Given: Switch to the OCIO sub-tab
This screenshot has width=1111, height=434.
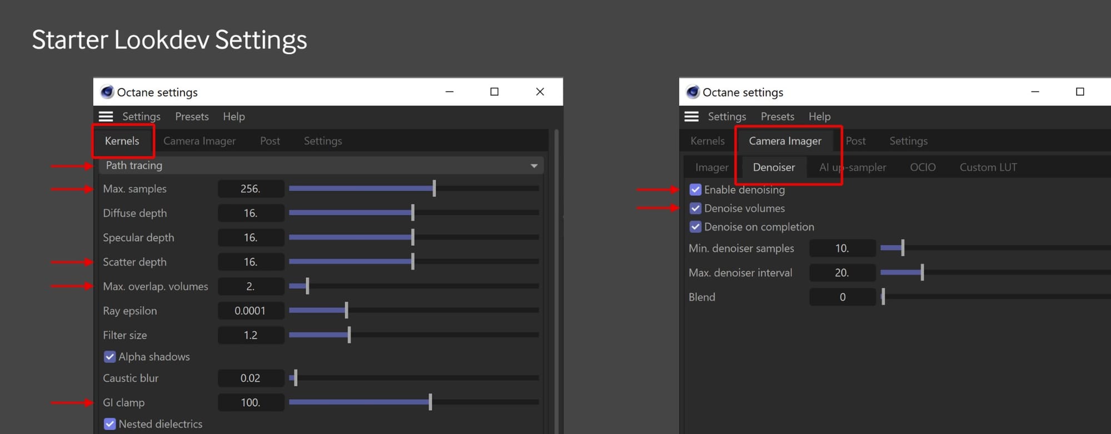Looking at the screenshot, I should pyautogui.click(x=923, y=167).
